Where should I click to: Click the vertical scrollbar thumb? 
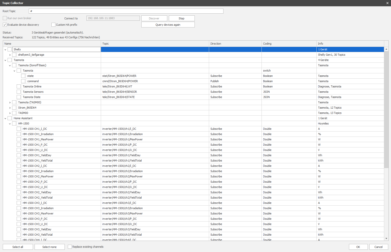386,110
